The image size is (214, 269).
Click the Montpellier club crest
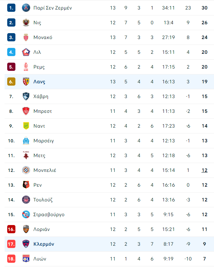pos(26,170)
